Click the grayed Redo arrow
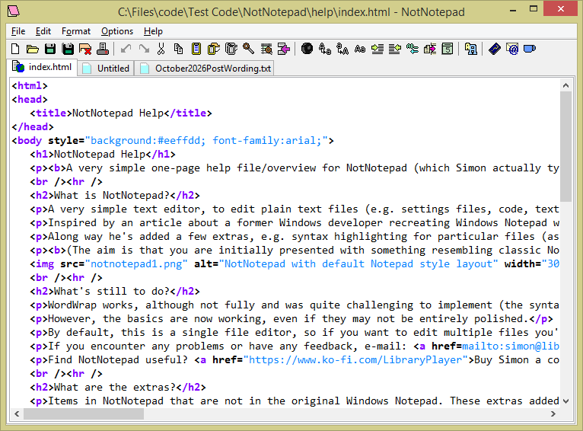Screen dimensions: 583x431 [144, 49]
